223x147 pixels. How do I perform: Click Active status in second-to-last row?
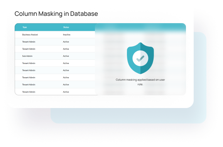point(66,84)
